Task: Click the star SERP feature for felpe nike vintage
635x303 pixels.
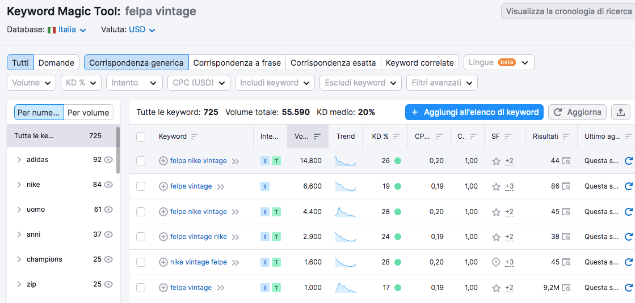Action: point(496,212)
